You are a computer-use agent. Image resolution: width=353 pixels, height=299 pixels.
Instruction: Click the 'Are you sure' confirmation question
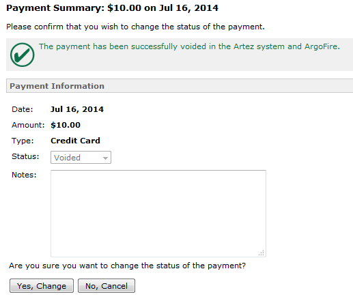(127, 266)
